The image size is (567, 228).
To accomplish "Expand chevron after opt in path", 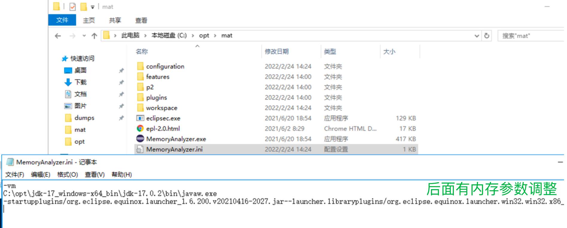I will pyautogui.click(x=215, y=36).
